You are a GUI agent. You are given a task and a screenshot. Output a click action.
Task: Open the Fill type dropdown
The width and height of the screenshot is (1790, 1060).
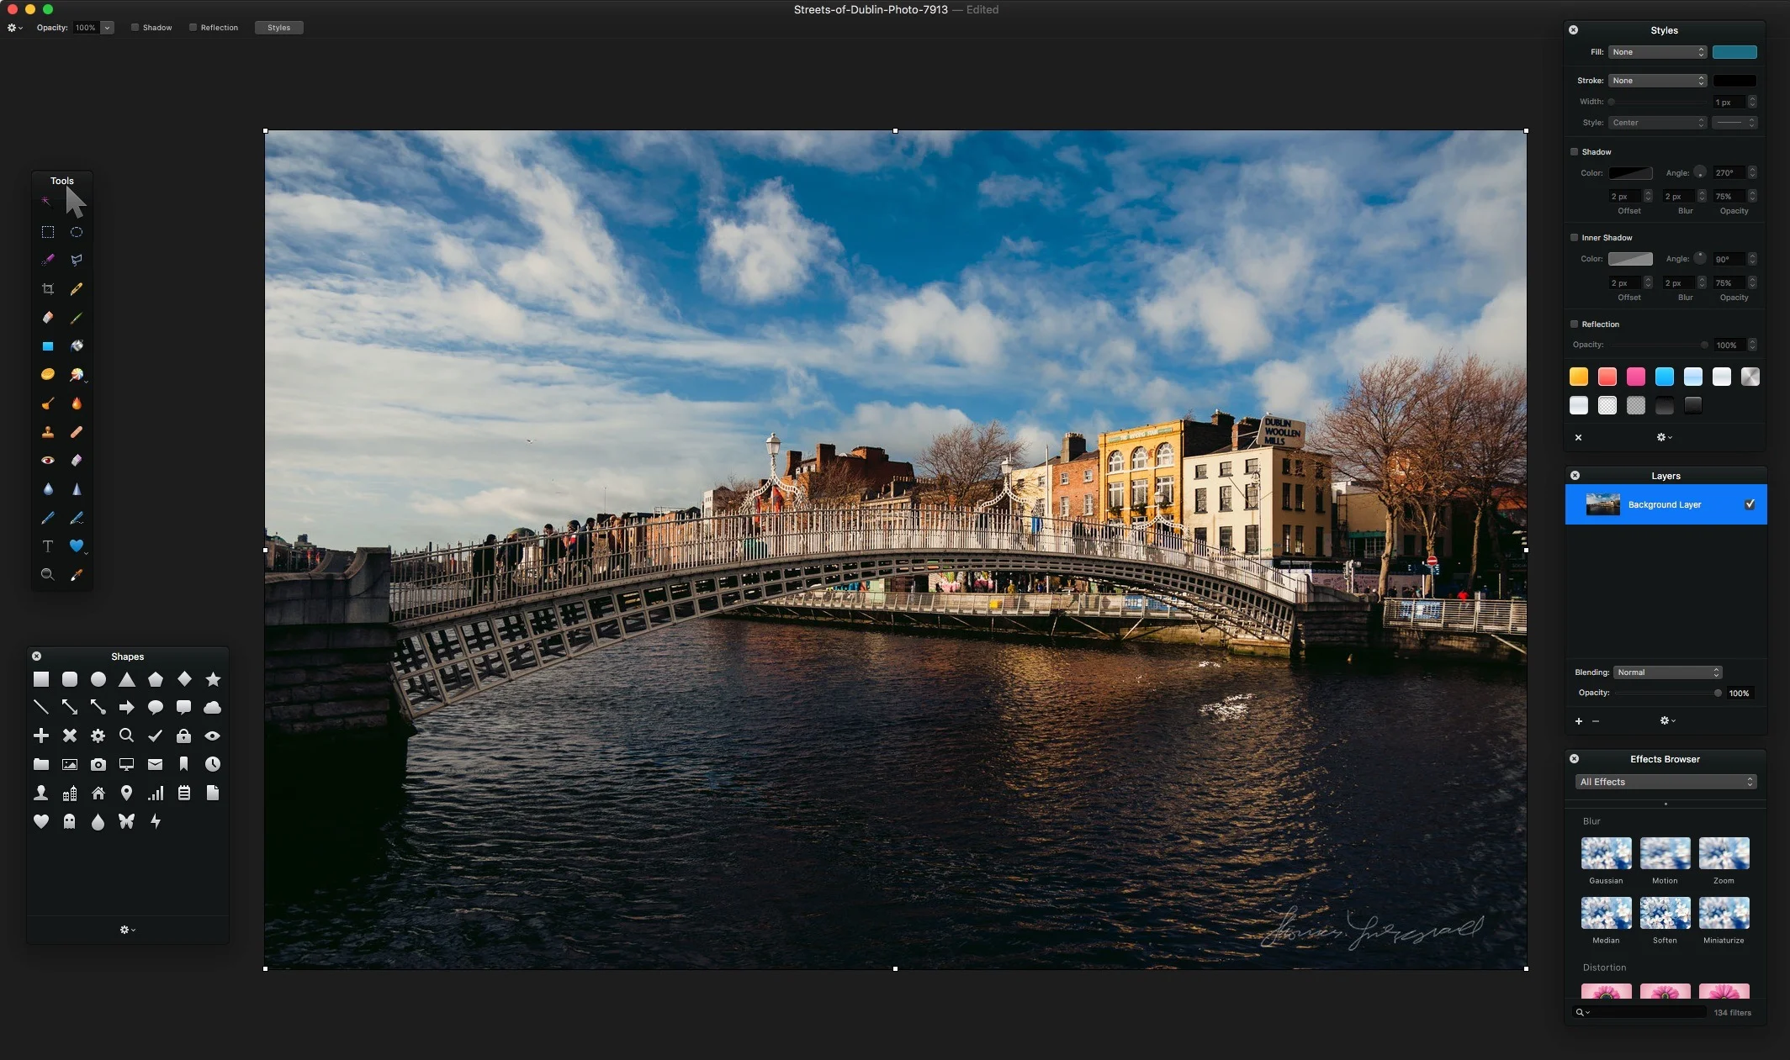(x=1657, y=52)
